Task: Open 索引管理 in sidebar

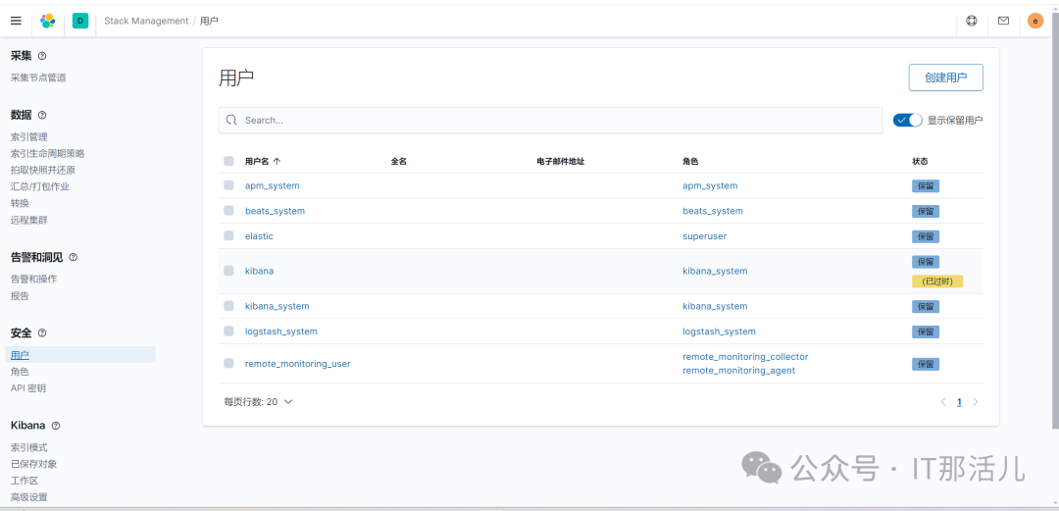Action: click(x=29, y=136)
